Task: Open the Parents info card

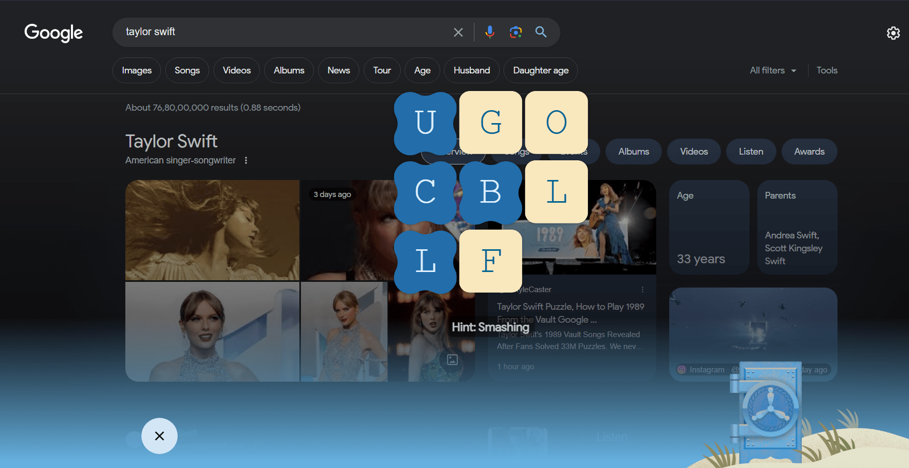Action: point(797,227)
